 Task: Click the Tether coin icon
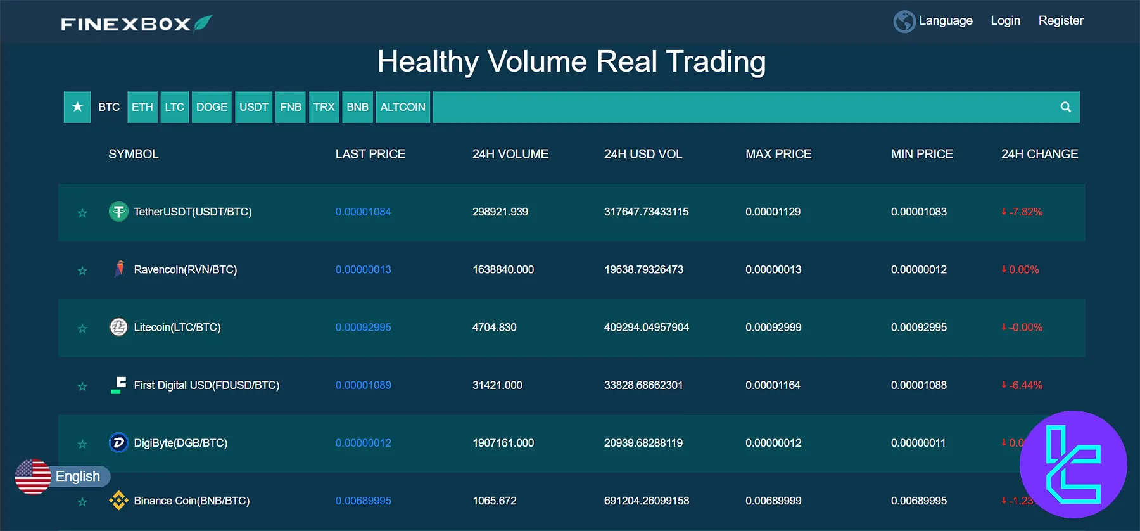[118, 211]
